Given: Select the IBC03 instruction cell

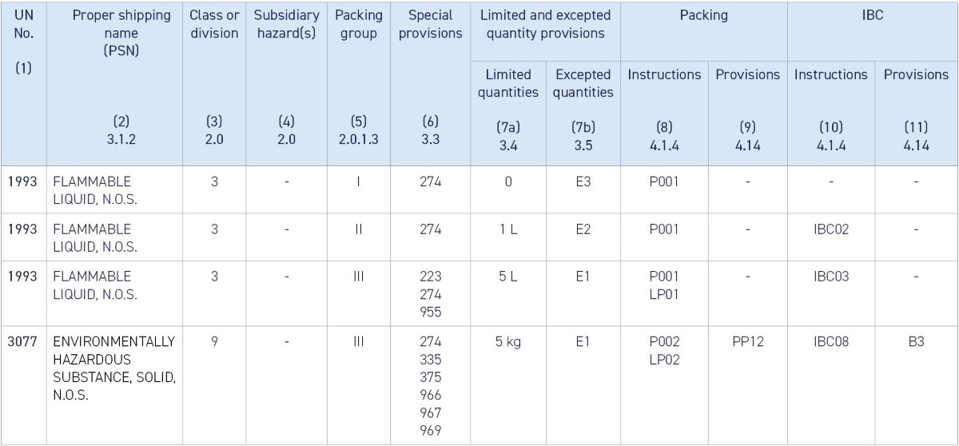Looking at the screenshot, I should [830, 277].
